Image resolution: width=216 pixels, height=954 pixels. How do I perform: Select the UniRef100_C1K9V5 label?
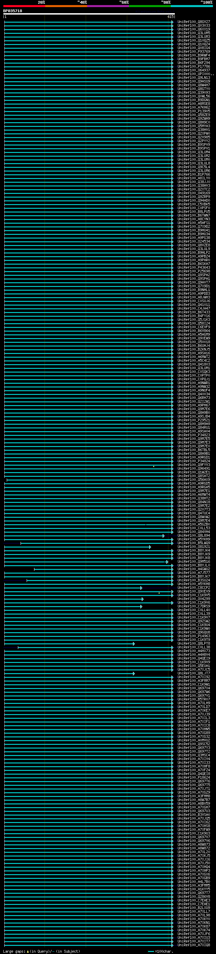point(194,596)
